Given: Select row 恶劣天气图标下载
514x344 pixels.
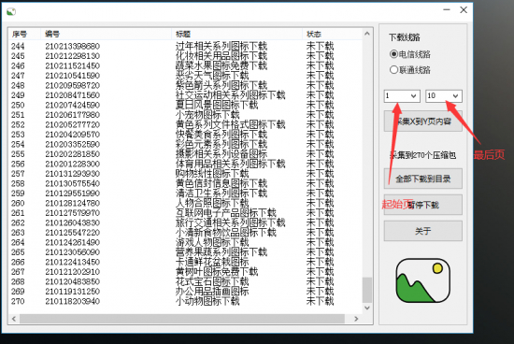Looking at the screenshot, I should [x=186, y=76].
